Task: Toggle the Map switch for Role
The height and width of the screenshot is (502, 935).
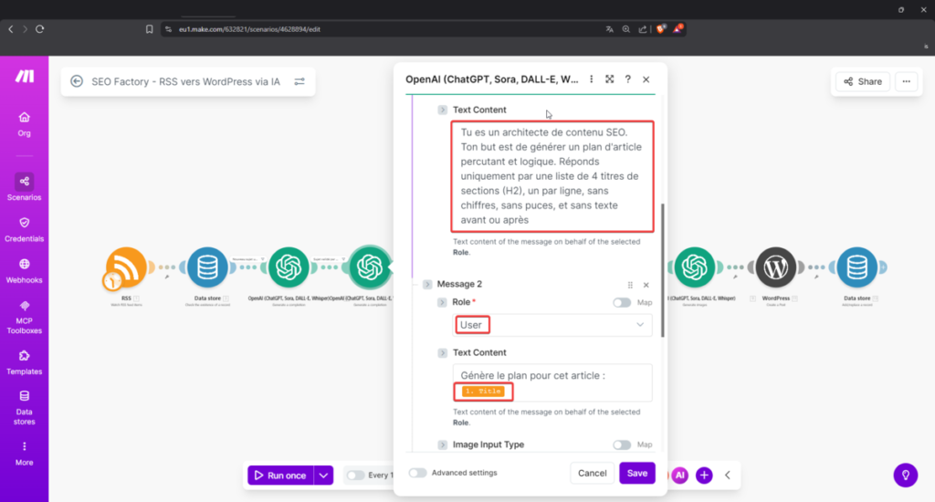Action: pos(622,302)
